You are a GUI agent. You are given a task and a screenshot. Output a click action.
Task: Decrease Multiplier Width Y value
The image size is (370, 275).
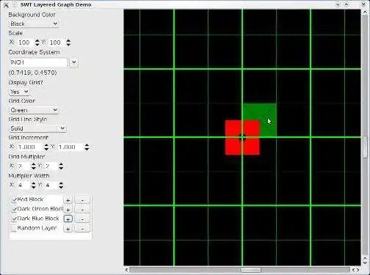[x=61, y=187]
